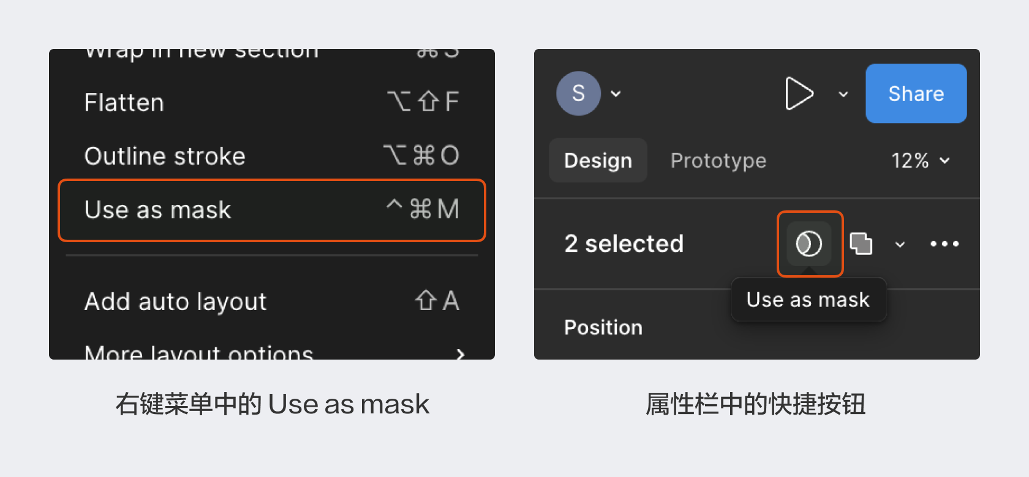Choose Flatten from the context menu

pyautogui.click(x=271, y=102)
